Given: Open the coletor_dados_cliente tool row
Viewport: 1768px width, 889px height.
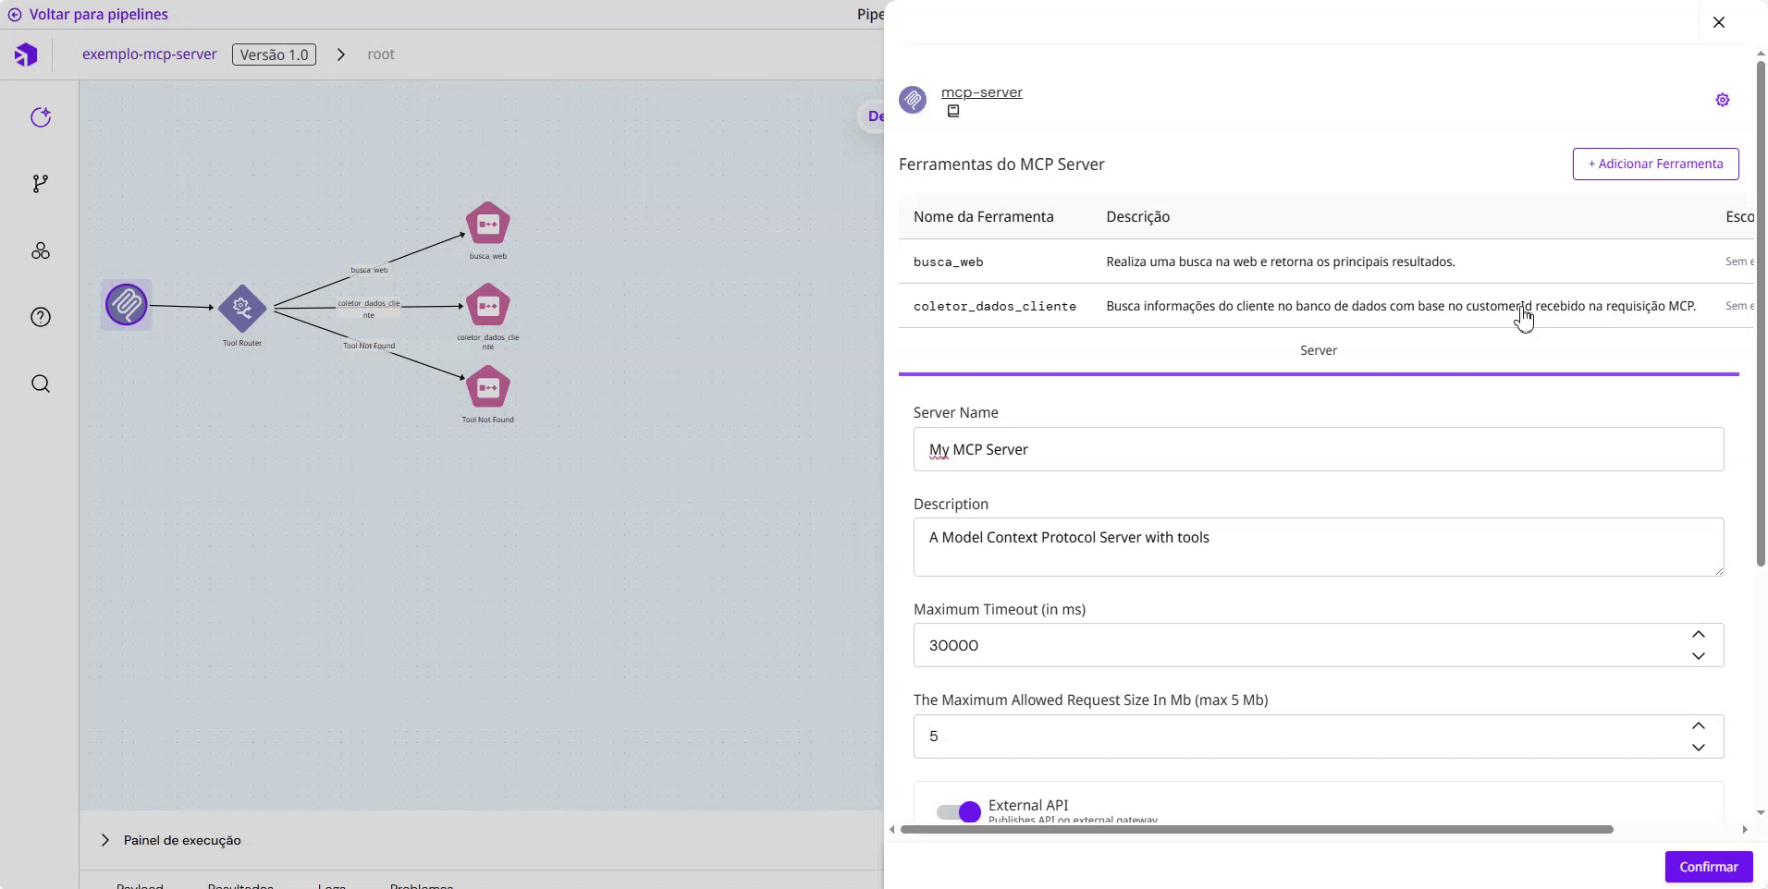Looking at the screenshot, I should point(994,307).
